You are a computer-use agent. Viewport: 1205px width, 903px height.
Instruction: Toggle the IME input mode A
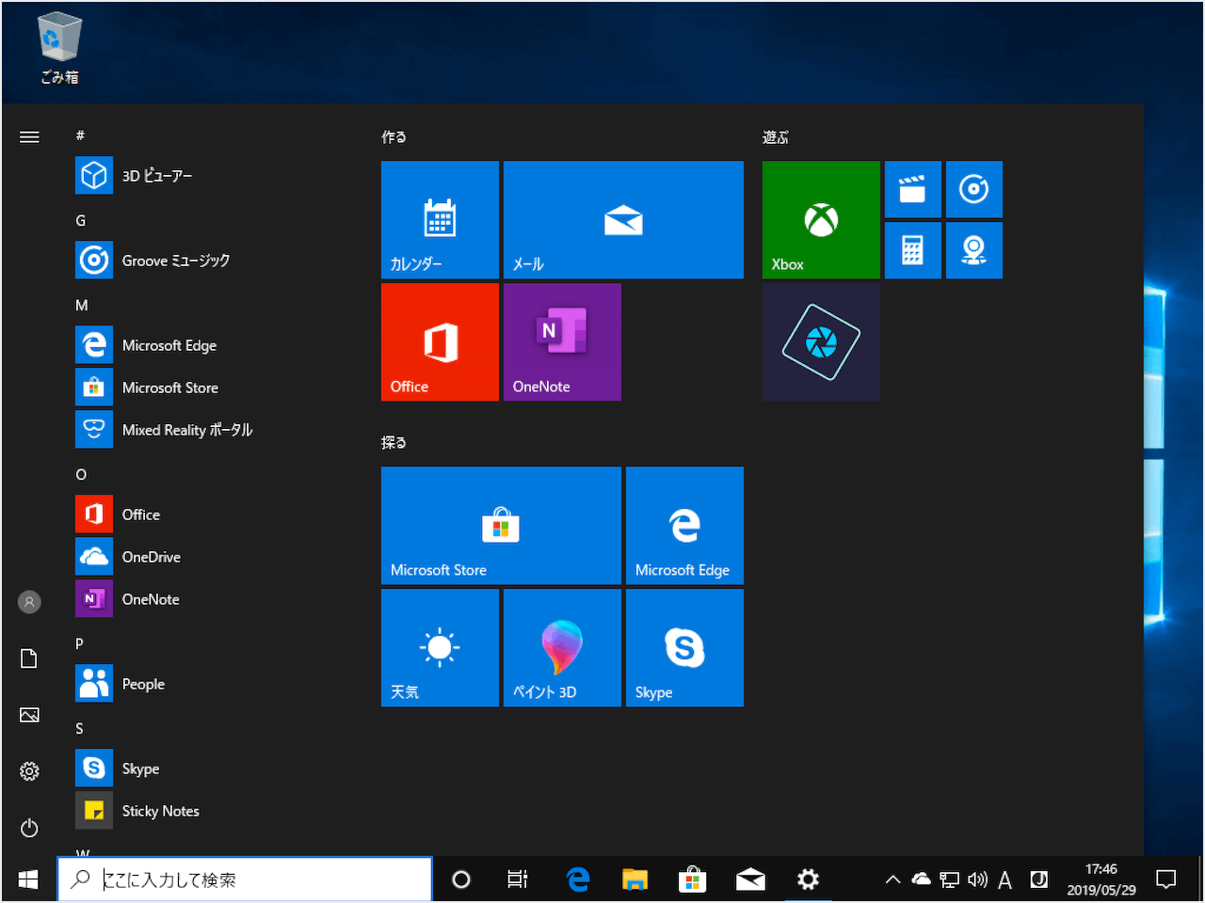point(1005,879)
